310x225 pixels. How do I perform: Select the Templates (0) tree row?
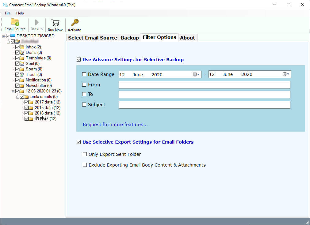tap(39, 58)
